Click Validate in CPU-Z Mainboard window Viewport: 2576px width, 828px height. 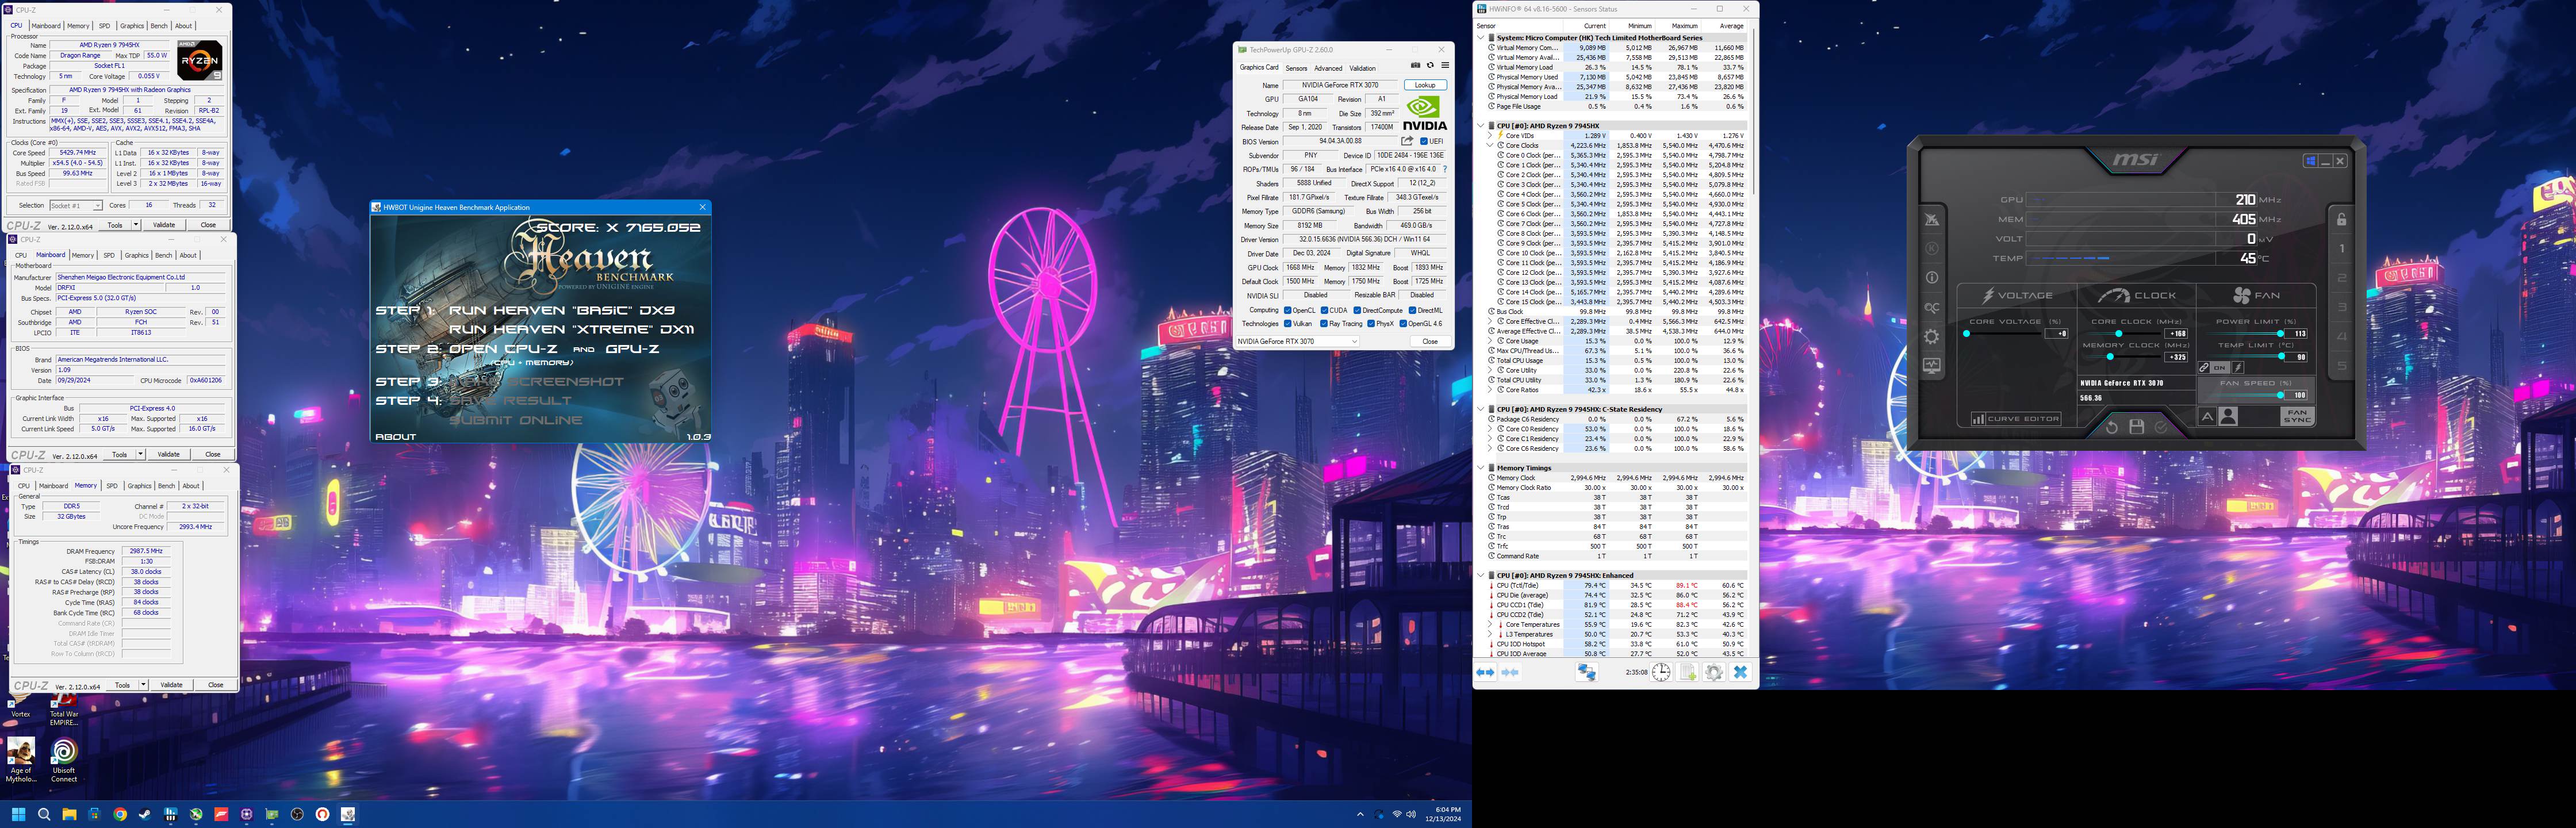(169, 455)
